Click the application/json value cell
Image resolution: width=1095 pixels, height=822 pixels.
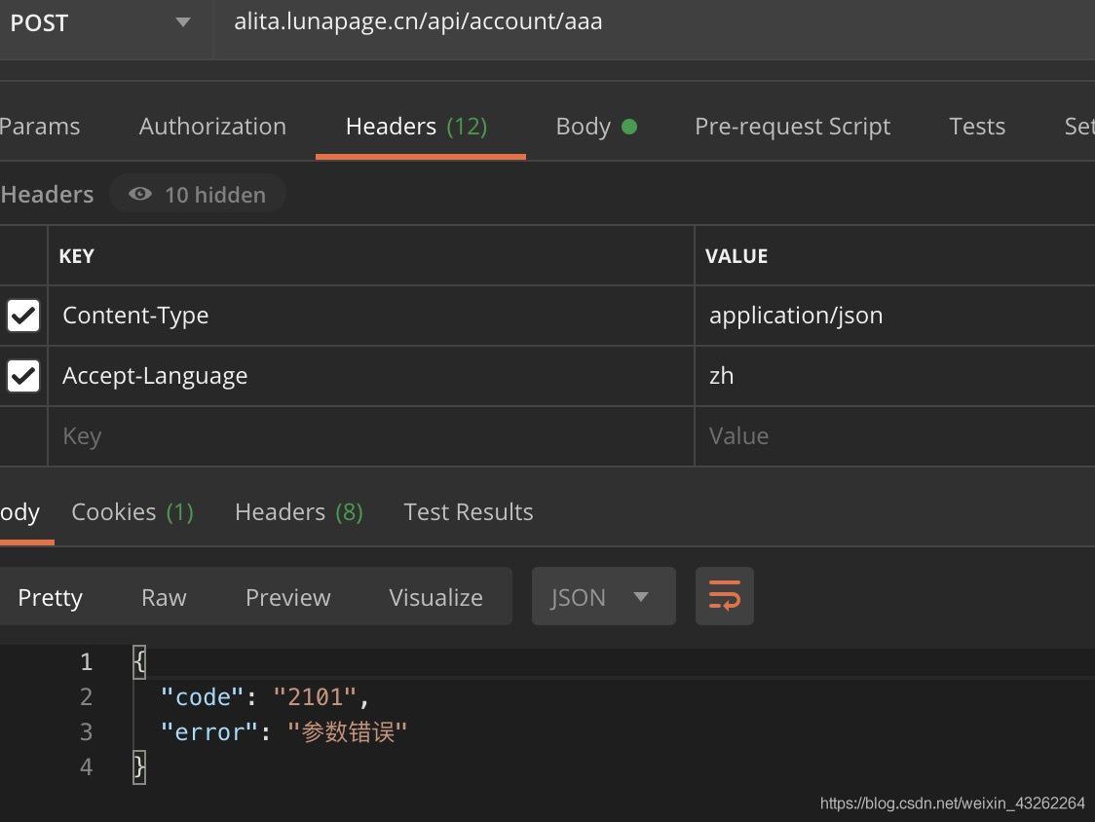895,316
